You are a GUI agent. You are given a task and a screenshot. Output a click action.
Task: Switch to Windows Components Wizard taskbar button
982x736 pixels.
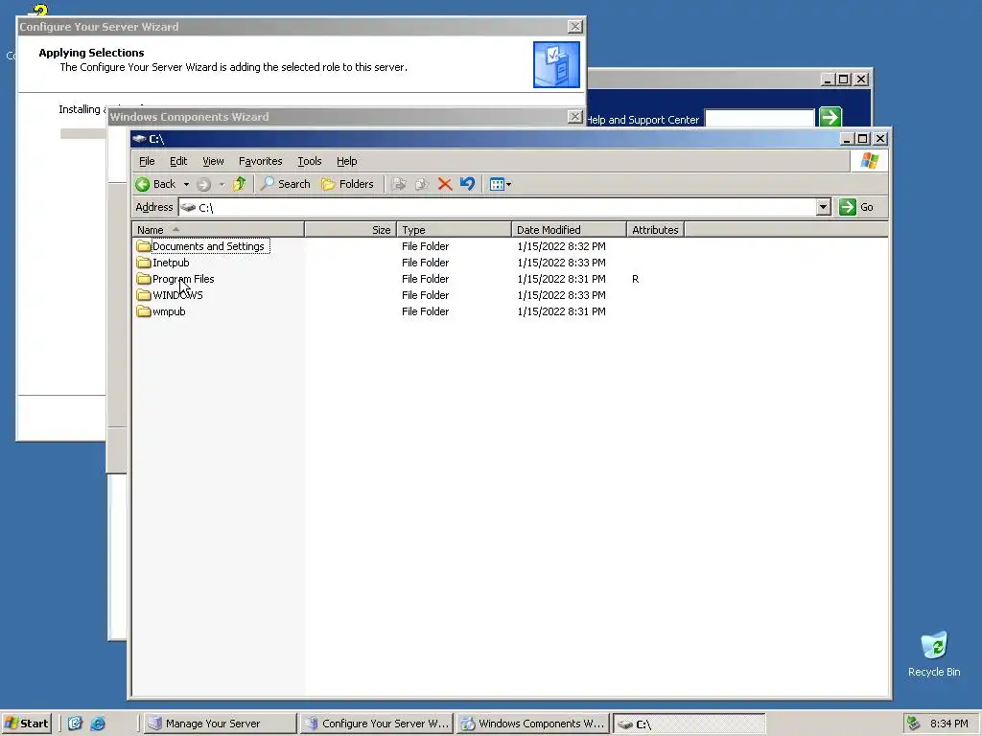pyautogui.click(x=533, y=724)
